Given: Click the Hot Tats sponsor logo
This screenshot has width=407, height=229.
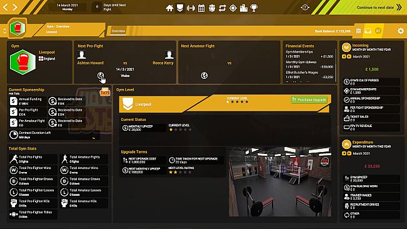Looking at the screenshot, I should [x=105, y=92].
